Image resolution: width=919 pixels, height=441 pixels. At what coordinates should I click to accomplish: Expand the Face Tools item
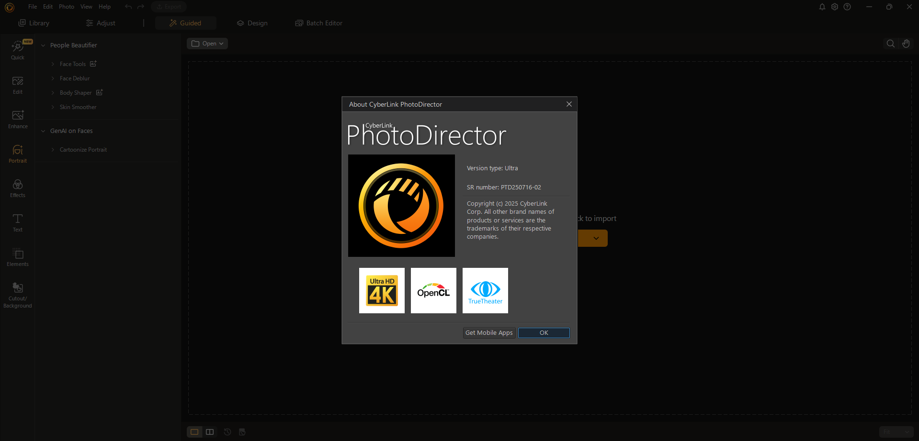pos(53,64)
